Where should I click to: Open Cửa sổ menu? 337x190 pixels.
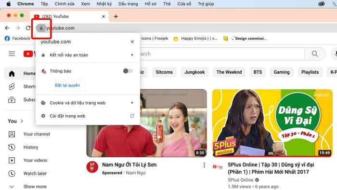click(184, 4)
